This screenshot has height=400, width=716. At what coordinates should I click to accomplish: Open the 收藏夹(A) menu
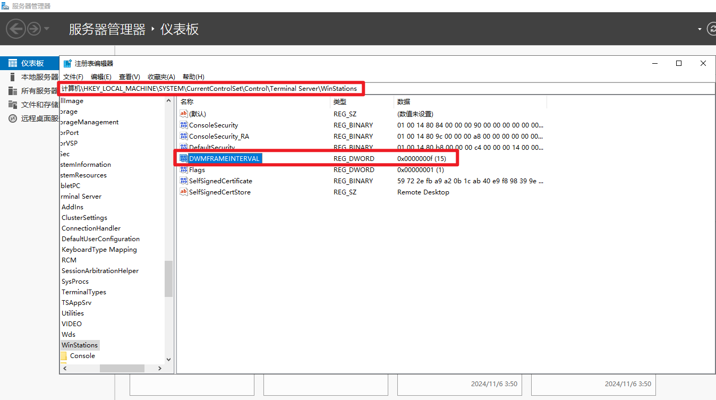[161, 77]
